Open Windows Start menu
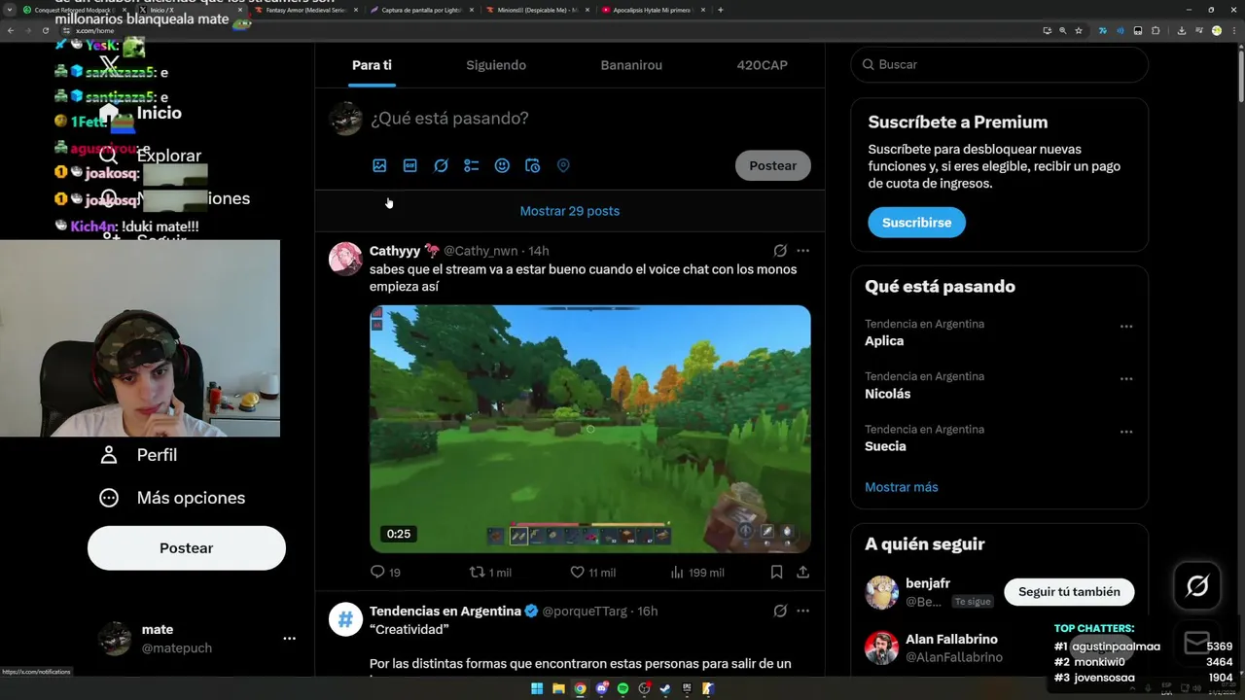1245x700 pixels. 537,688
